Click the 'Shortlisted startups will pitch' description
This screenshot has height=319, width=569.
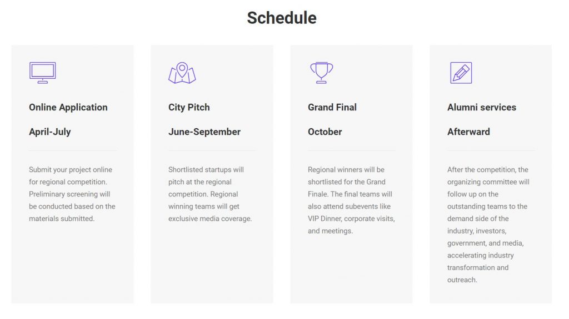(210, 194)
